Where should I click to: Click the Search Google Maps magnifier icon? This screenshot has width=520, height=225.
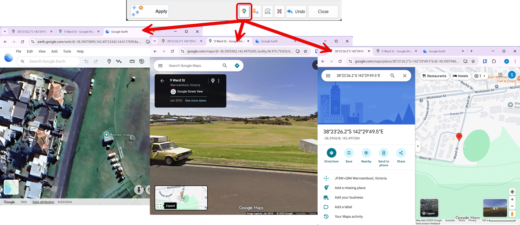pos(225,66)
